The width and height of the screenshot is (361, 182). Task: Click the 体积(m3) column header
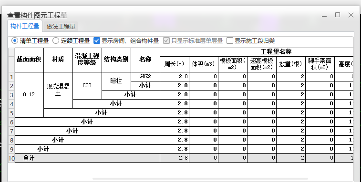coord(204,64)
